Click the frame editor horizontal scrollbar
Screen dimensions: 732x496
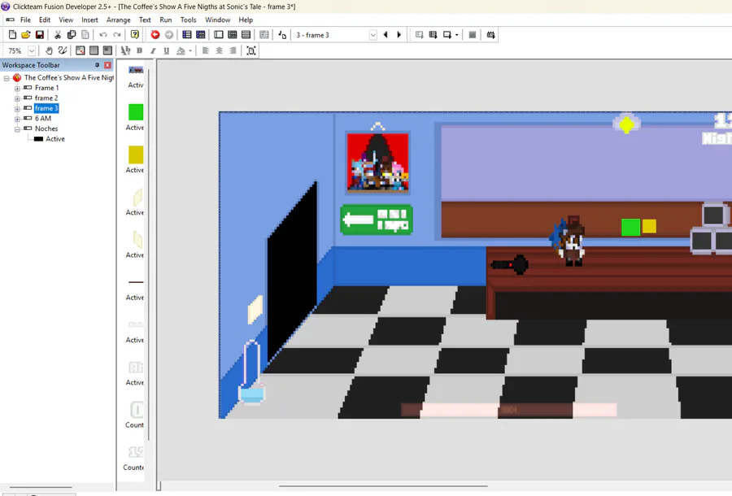(383, 486)
